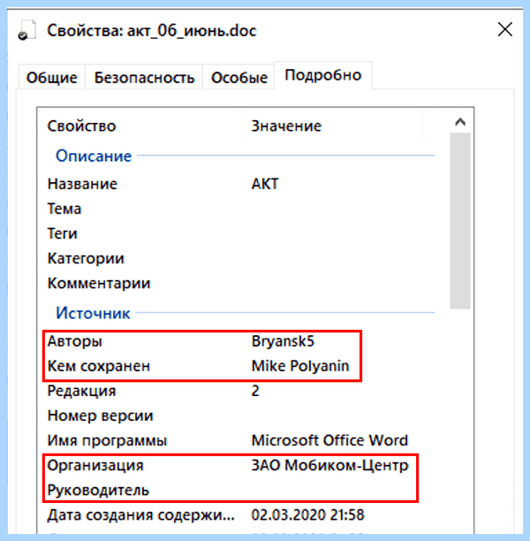The width and height of the screenshot is (530, 541).
Task: Click the document file icon in title bar
Action: coord(26,30)
